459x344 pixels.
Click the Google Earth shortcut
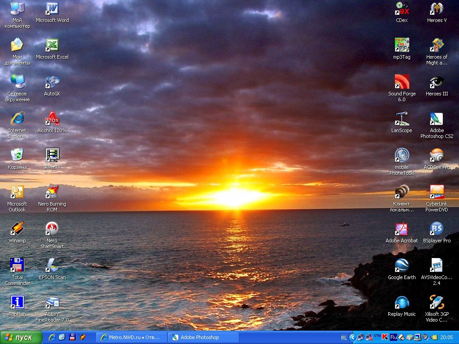402,266
